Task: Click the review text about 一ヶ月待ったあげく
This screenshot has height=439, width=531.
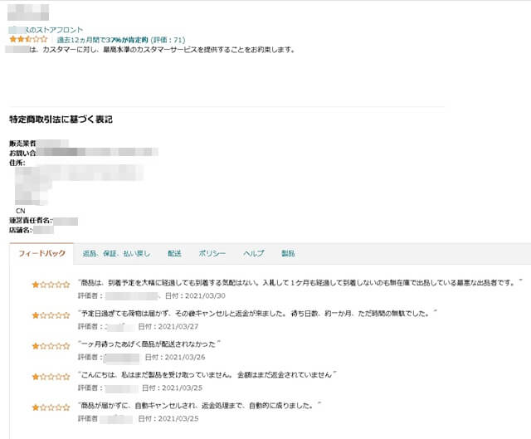Action: [149, 344]
